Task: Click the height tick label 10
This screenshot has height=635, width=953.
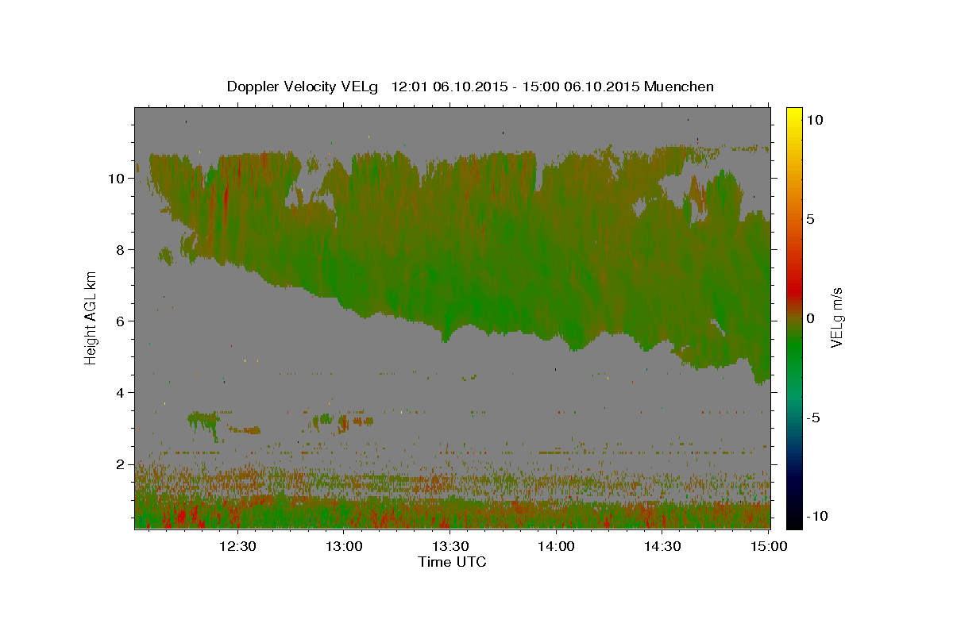Action: [117, 178]
